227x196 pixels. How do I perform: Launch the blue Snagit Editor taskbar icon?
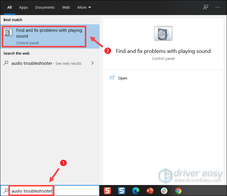pos(122,191)
